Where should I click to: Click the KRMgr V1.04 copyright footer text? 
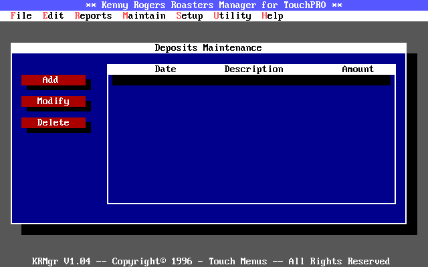211,261
